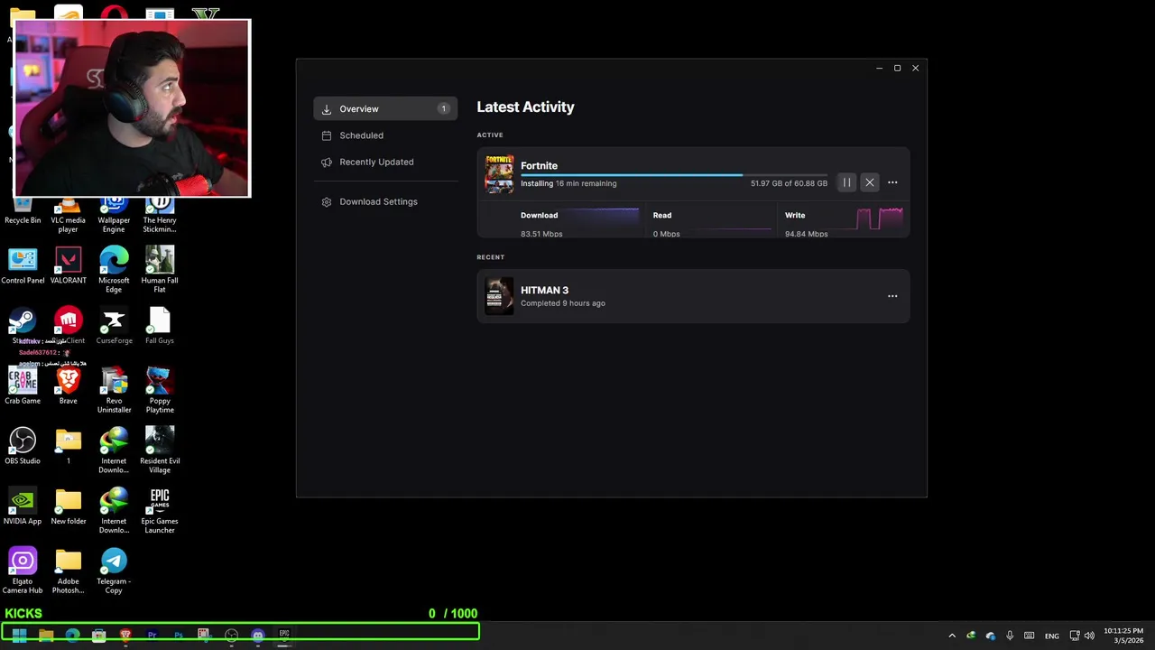Click the Scheduled calendar icon
This screenshot has height=650, width=1155.
(327, 135)
